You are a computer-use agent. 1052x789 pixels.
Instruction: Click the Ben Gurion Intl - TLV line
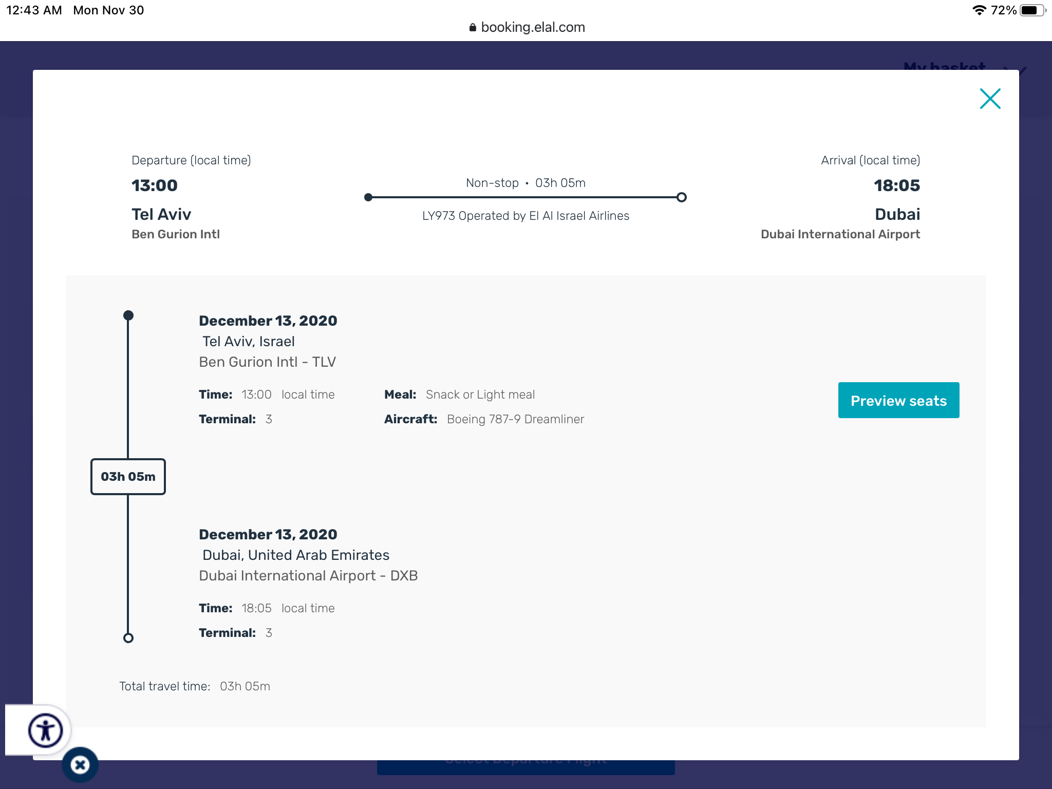click(x=267, y=362)
